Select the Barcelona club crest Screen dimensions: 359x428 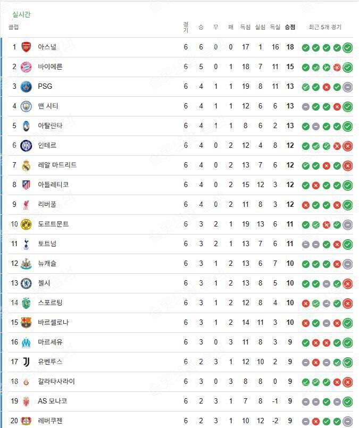pyautogui.click(x=26, y=323)
